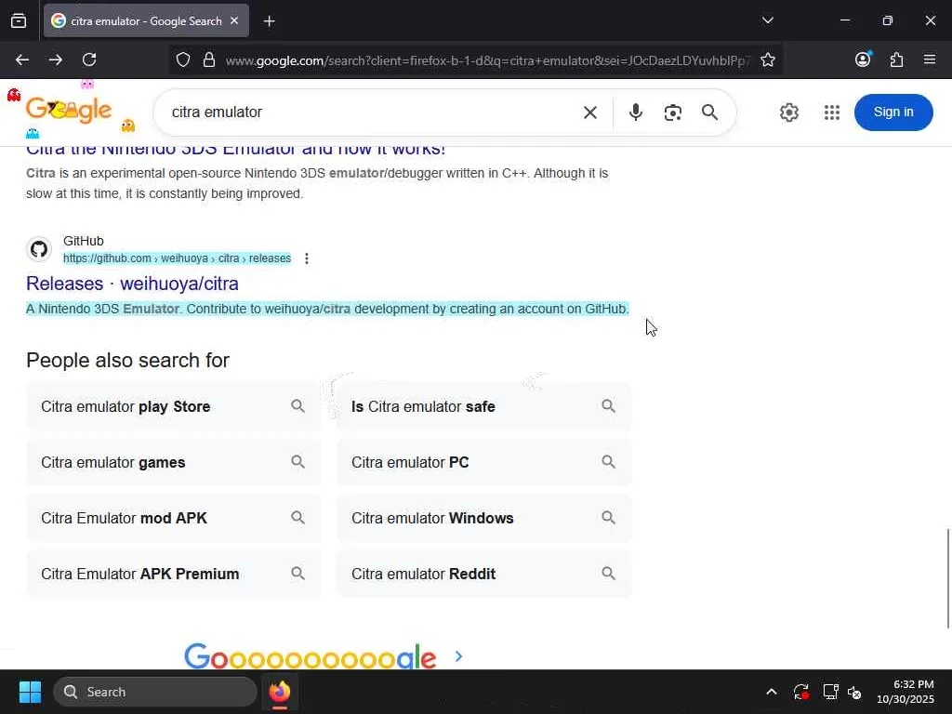Open a new browser tab
This screenshot has height=714, width=952.
269,21
